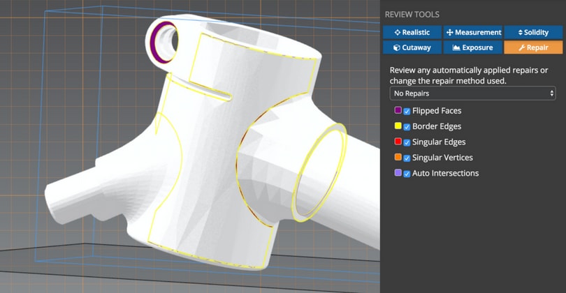Open the Exposure review tool
The height and width of the screenshot is (293, 566).
pos(473,47)
